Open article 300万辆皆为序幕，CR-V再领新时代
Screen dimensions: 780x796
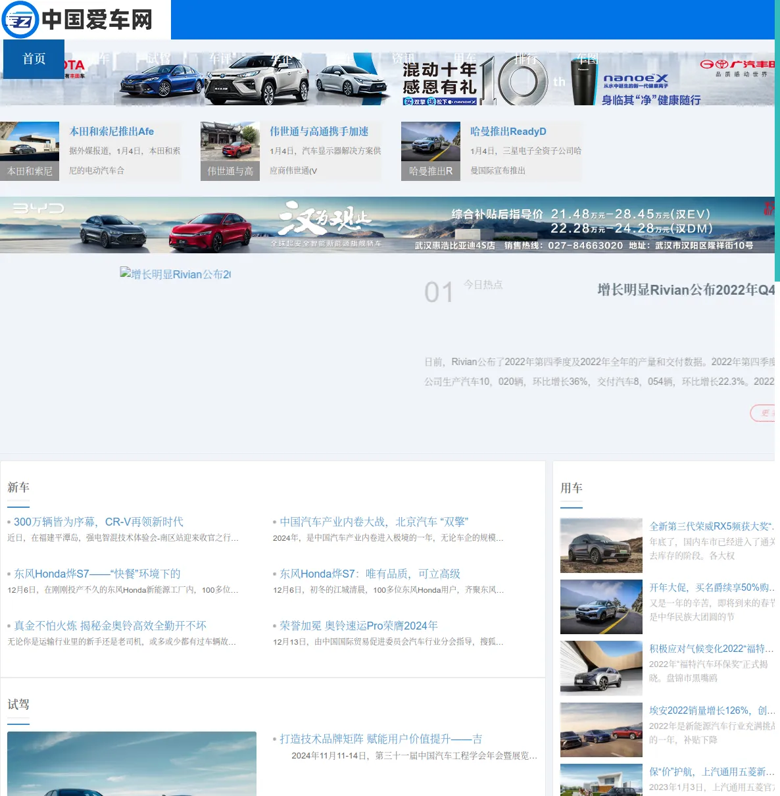tap(99, 522)
